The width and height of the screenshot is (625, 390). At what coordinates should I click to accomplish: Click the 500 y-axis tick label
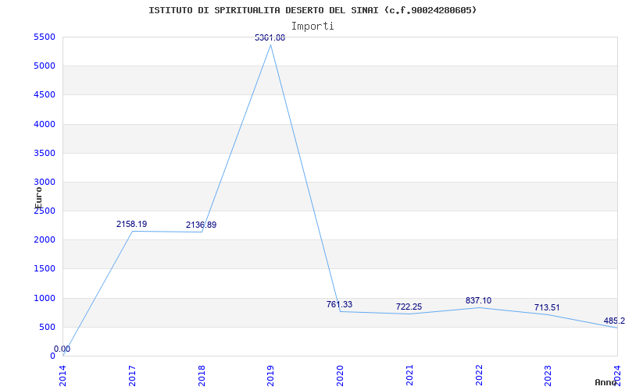click(47, 327)
